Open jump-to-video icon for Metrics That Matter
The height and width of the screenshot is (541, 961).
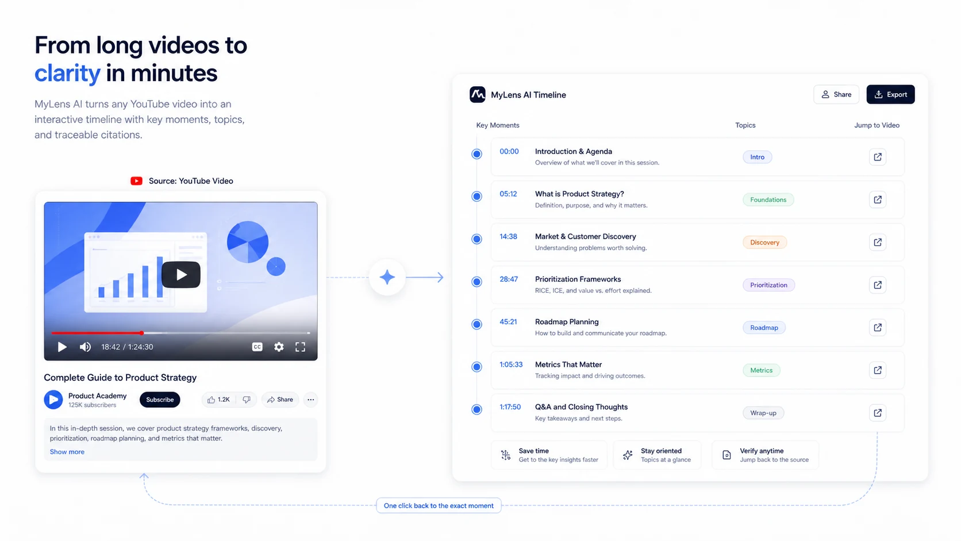point(877,370)
